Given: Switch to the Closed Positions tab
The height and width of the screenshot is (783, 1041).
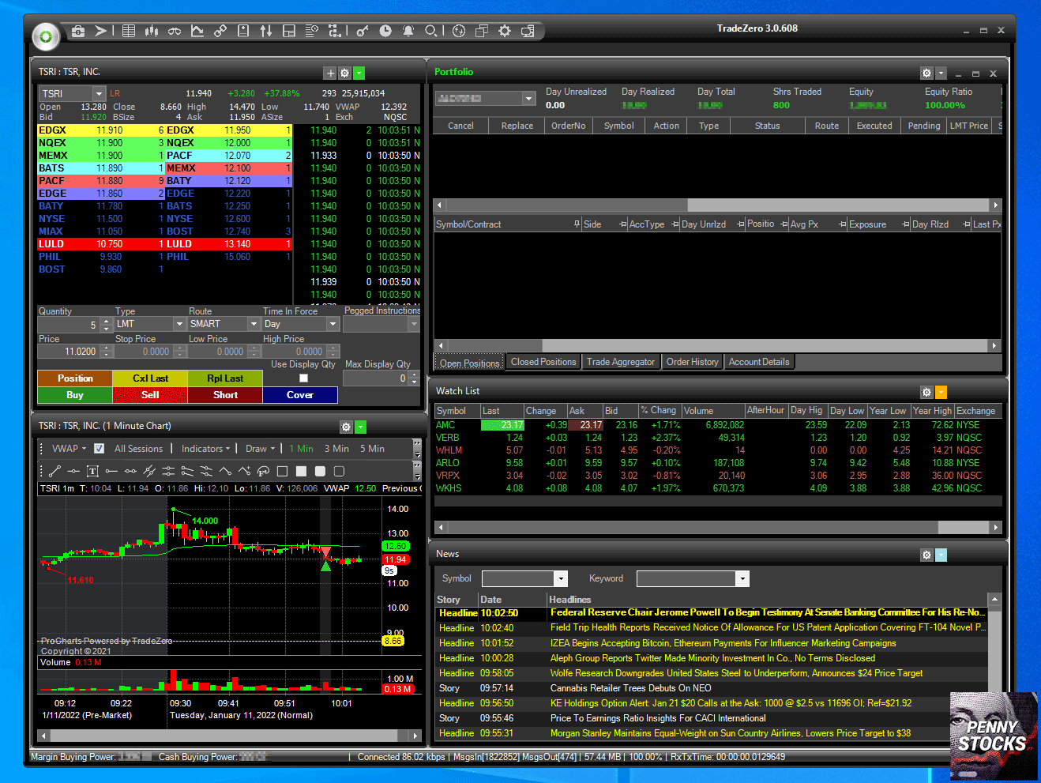Looking at the screenshot, I should pos(543,362).
